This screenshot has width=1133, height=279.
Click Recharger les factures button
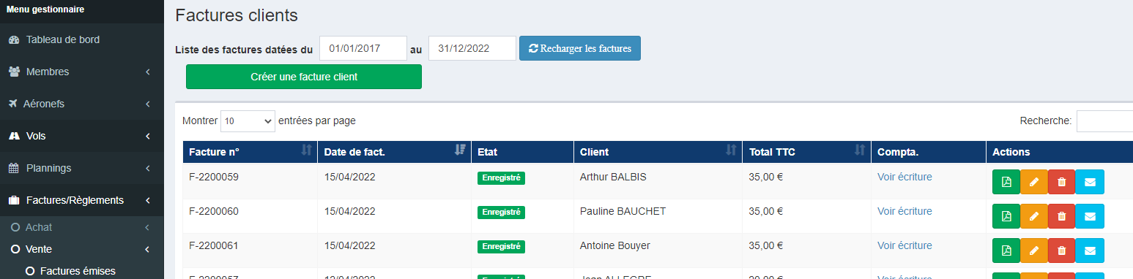[580, 48]
